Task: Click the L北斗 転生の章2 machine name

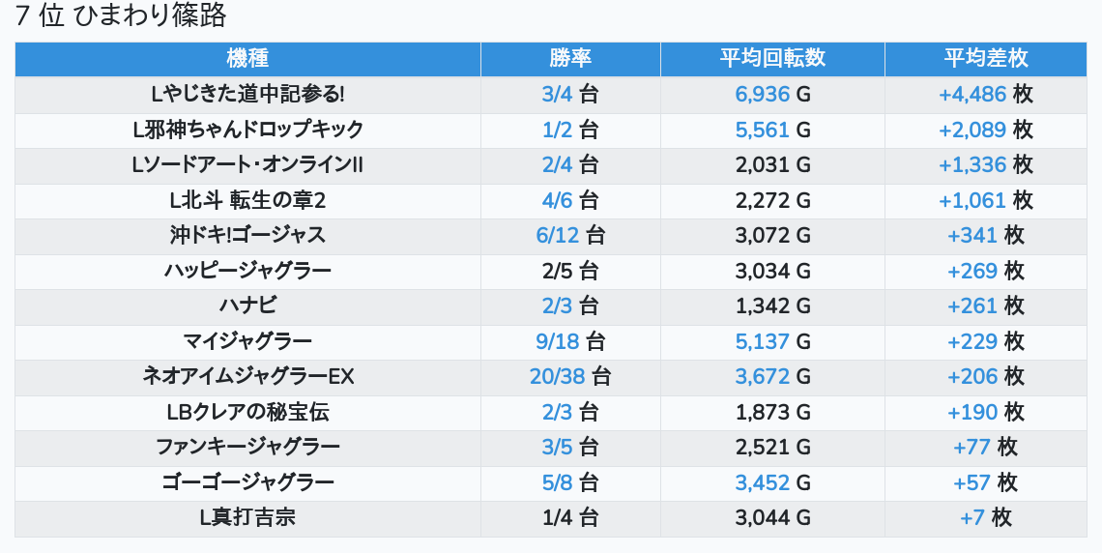Action: (247, 200)
